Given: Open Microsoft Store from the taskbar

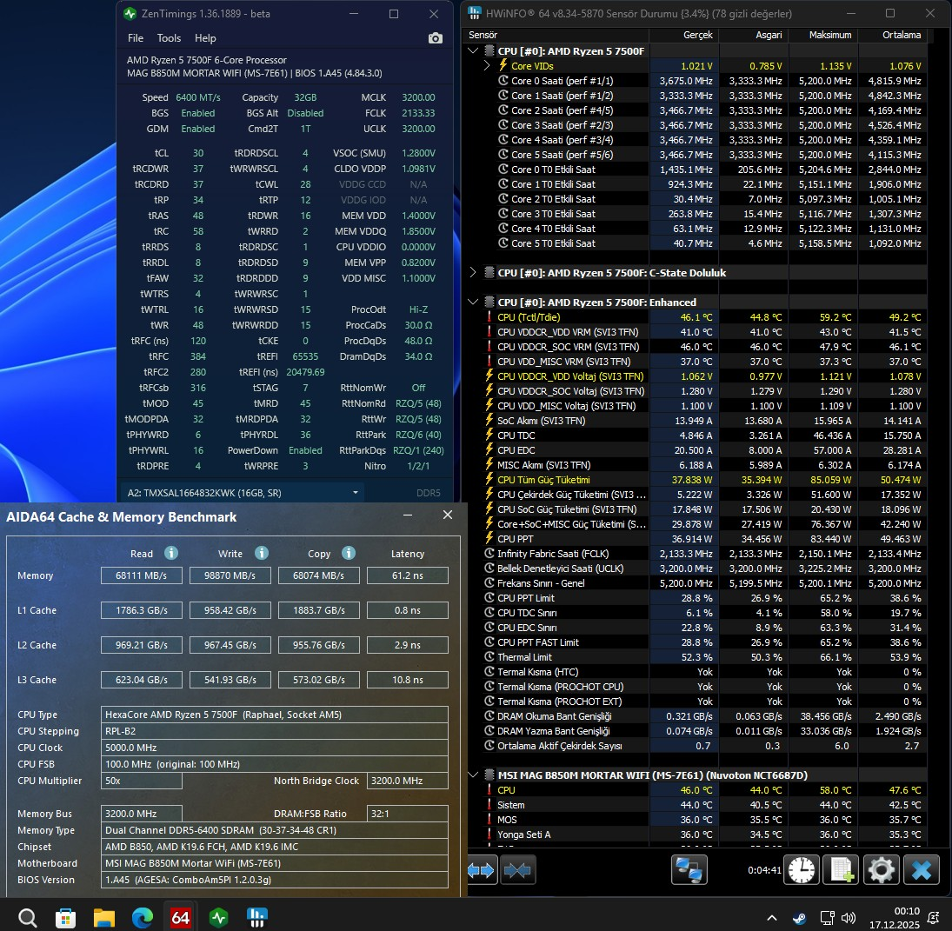Looking at the screenshot, I should pos(65,917).
